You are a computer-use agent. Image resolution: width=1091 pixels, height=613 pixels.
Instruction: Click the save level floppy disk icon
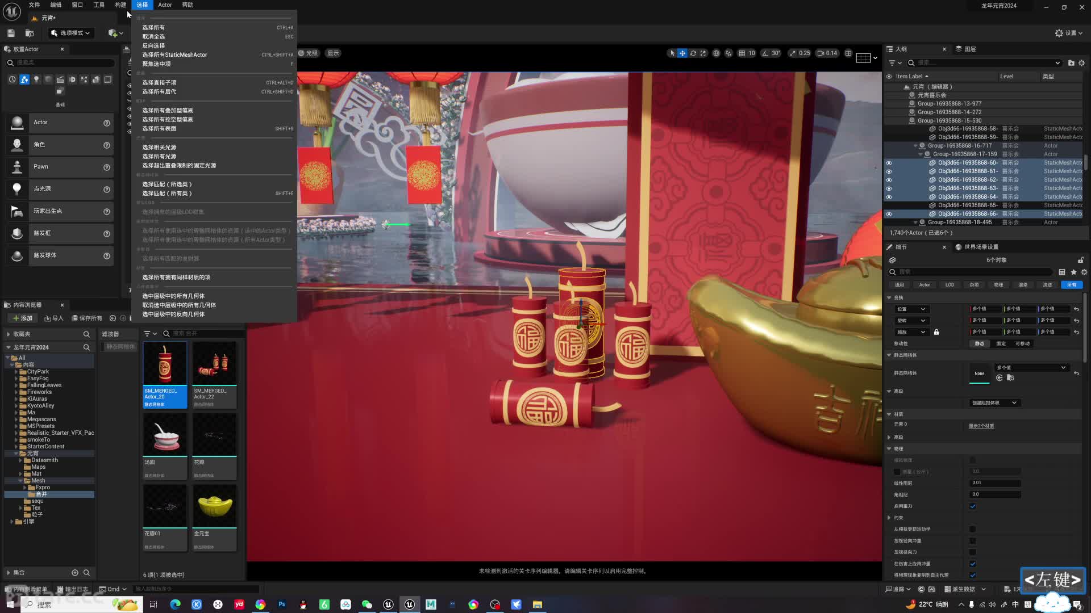pos(11,33)
